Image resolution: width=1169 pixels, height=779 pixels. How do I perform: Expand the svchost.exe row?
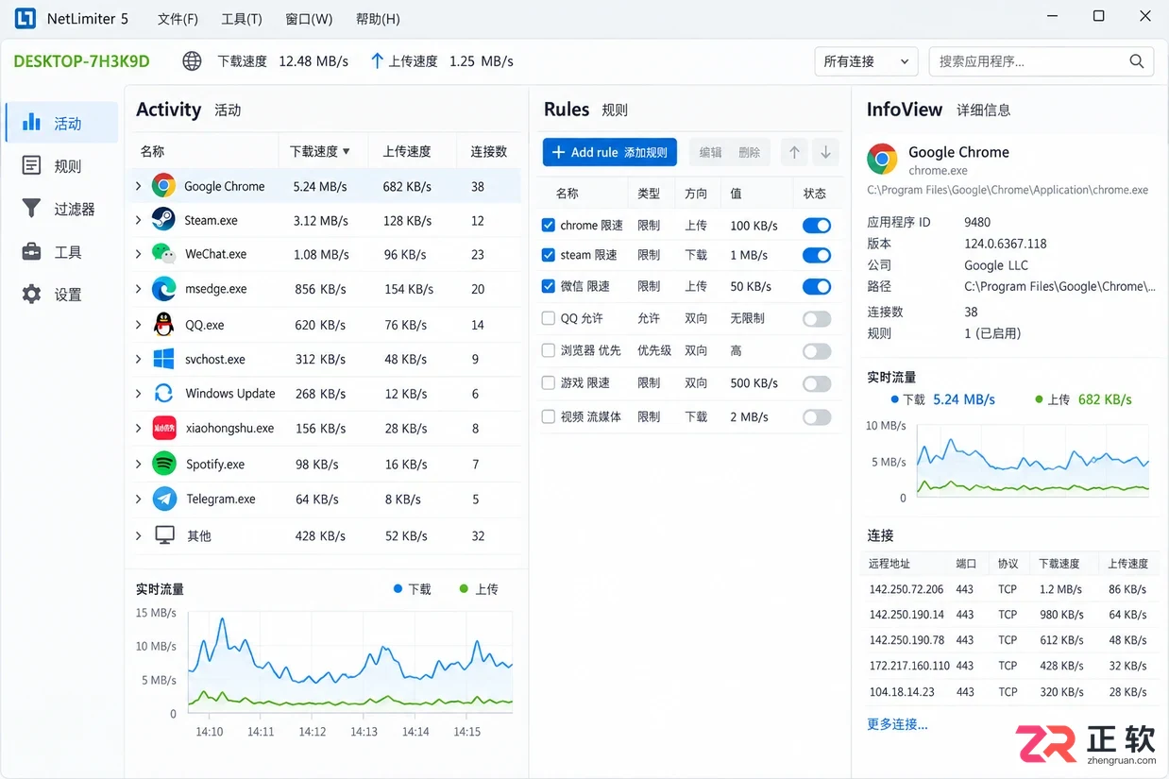pyautogui.click(x=139, y=359)
